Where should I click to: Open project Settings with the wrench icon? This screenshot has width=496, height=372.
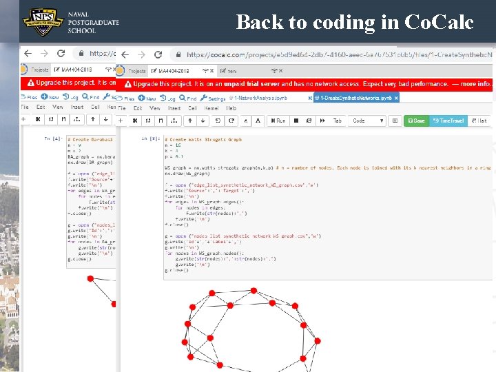(213, 99)
